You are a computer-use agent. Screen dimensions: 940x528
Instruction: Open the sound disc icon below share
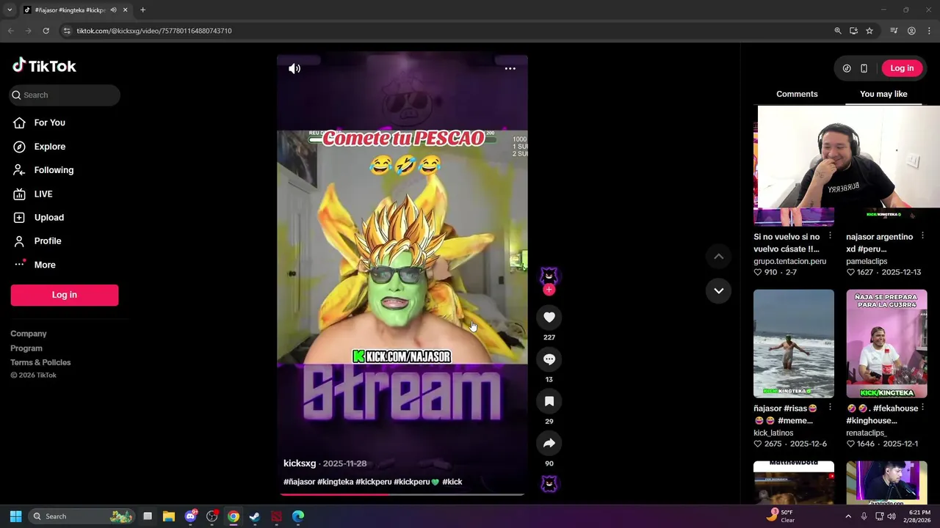click(549, 483)
